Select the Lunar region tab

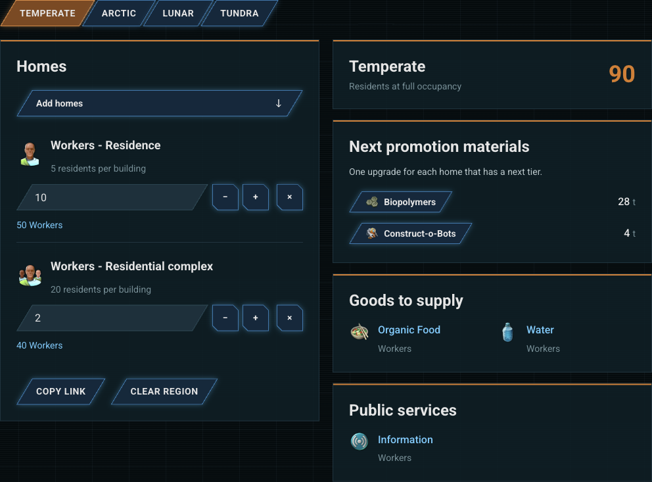178,13
